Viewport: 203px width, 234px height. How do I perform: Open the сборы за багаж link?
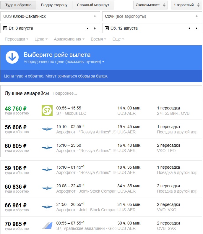pyautogui.click(x=92, y=76)
